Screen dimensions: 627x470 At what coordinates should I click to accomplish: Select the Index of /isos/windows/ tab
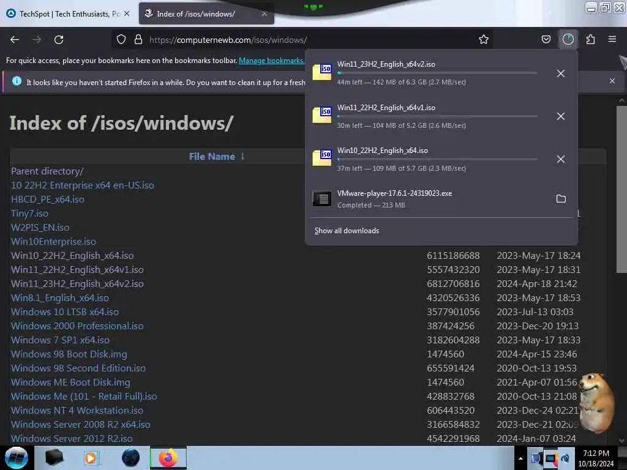(206, 14)
